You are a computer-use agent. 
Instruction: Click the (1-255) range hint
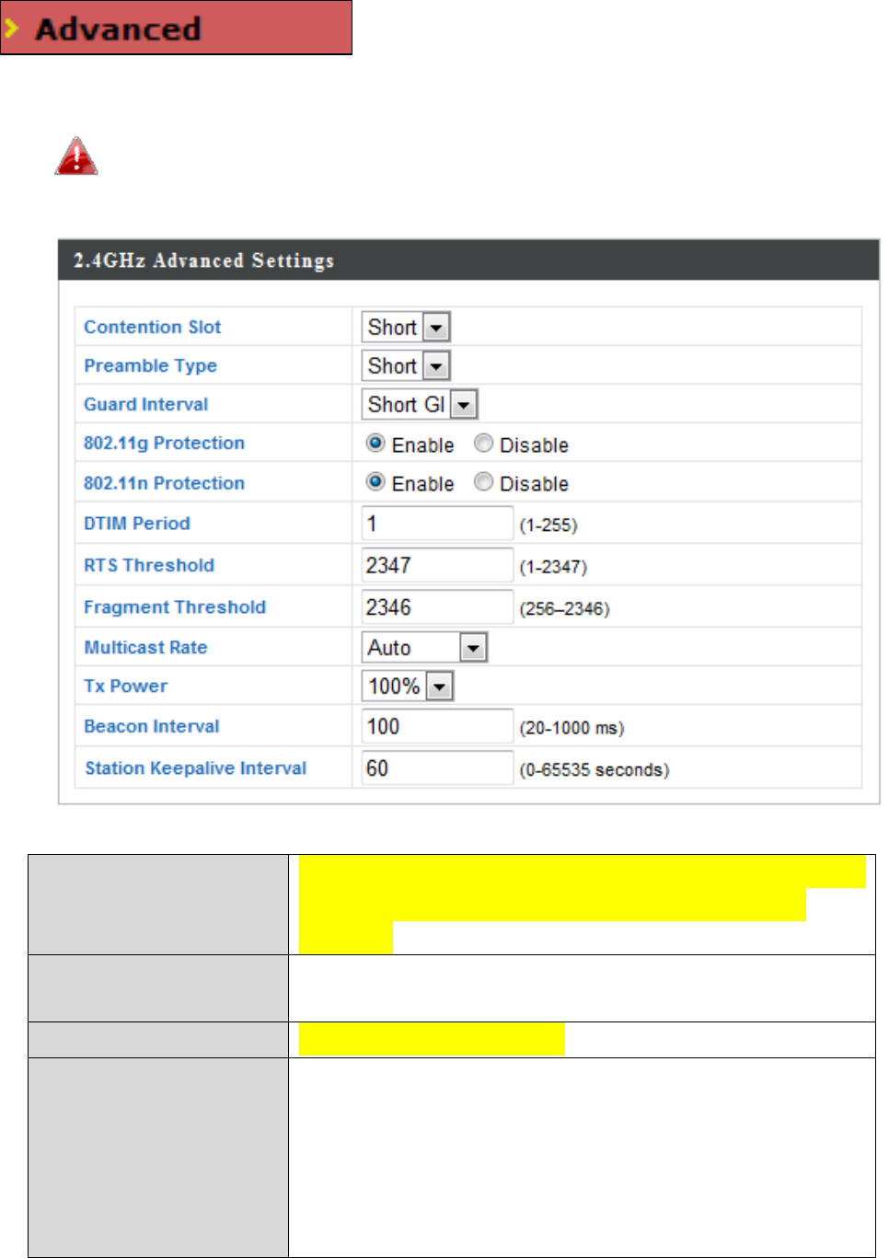pyautogui.click(x=548, y=525)
